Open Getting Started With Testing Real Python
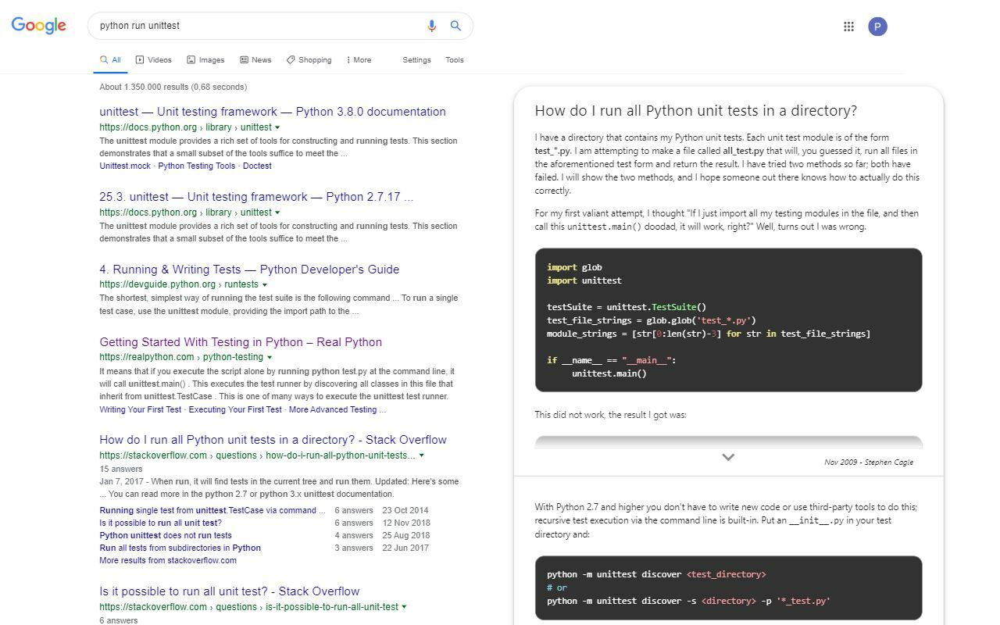The height and width of the screenshot is (625, 1000). pos(241,342)
